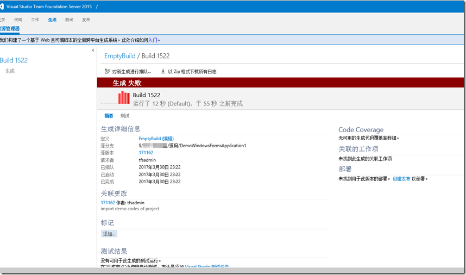Image resolution: width=466 pixels, height=275 pixels.
Task: Open the 工作 menu tab
Action: pos(35,20)
